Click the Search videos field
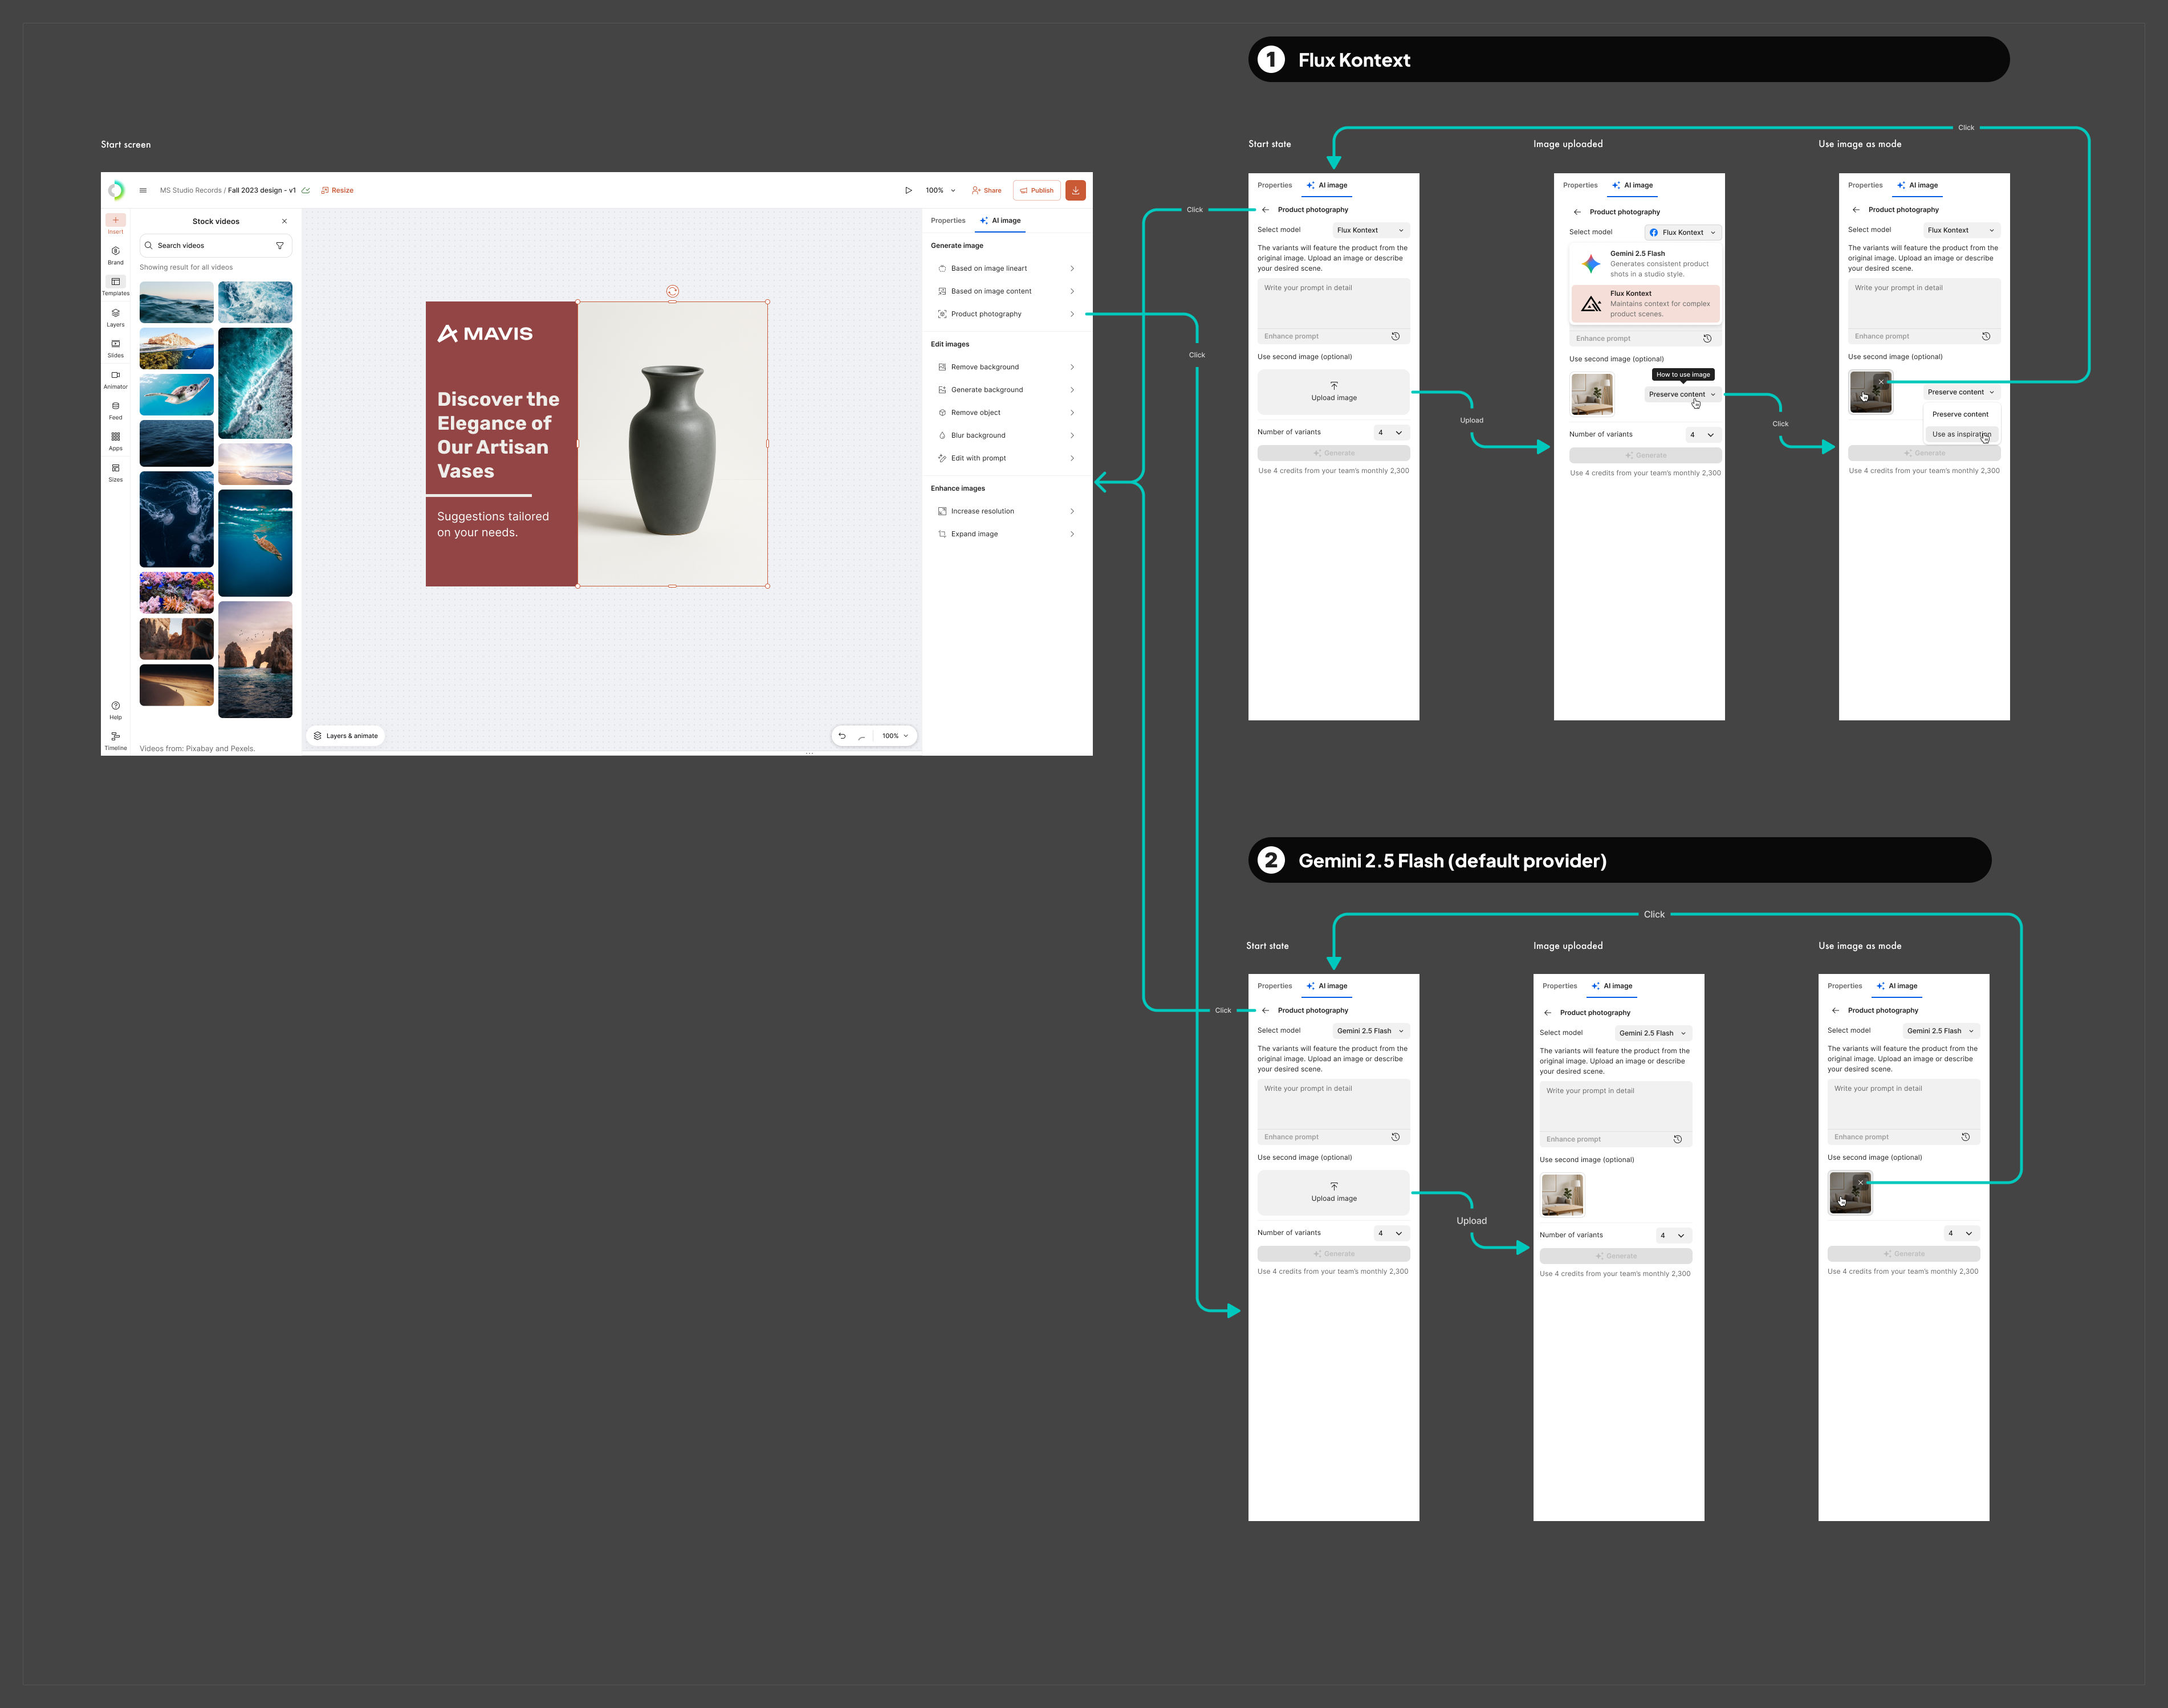Viewport: 2168px width, 1708px height. point(215,245)
